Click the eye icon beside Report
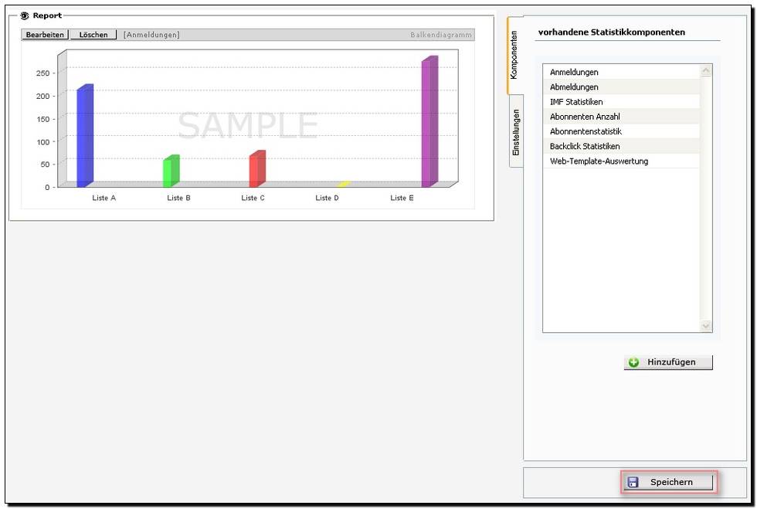Image resolution: width=757 pixels, height=509 pixels. pyautogui.click(x=25, y=16)
